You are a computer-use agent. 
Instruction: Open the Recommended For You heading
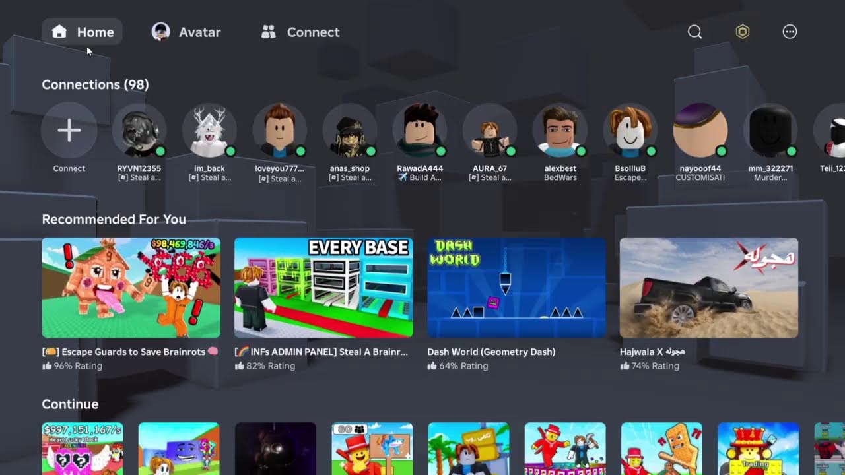pyautogui.click(x=114, y=219)
